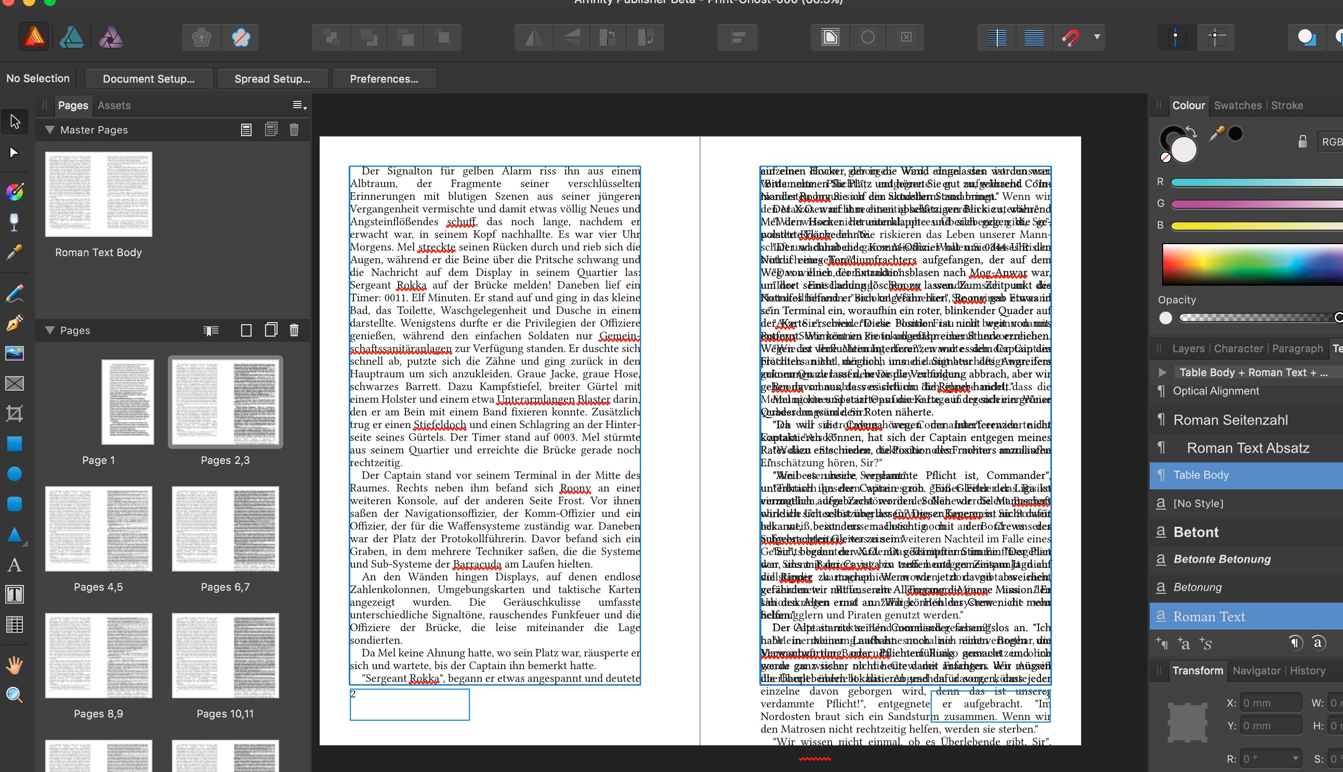Open the Character tab
This screenshot has width=1343, height=772.
(x=1239, y=349)
